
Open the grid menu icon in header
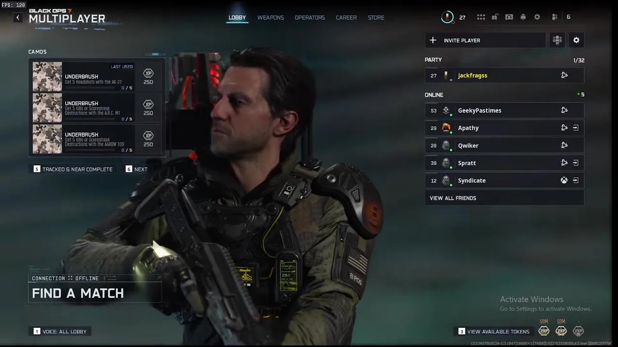[x=481, y=17]
